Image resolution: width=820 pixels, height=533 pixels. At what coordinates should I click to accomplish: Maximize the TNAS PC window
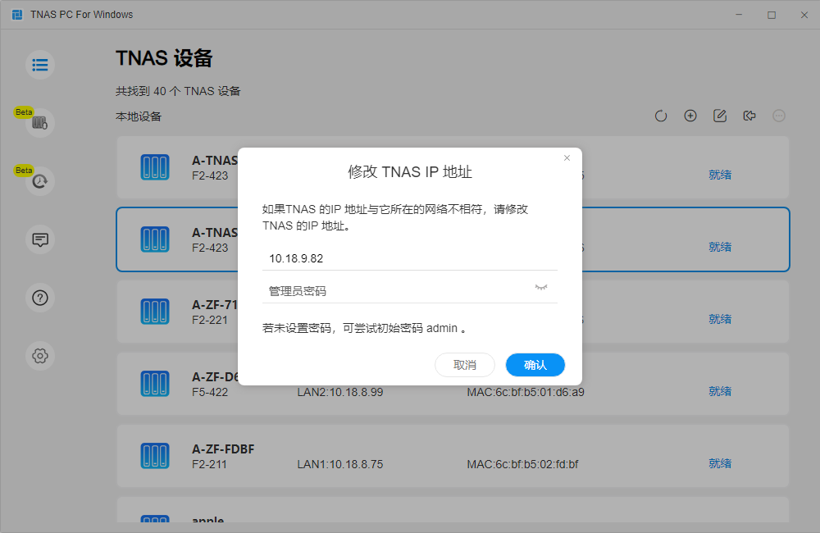point(772,15)
